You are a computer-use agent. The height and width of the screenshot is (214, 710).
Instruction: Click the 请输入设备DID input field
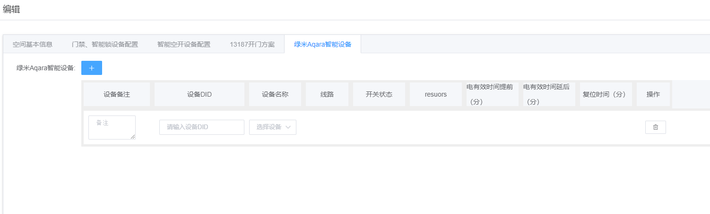(202, 127)
